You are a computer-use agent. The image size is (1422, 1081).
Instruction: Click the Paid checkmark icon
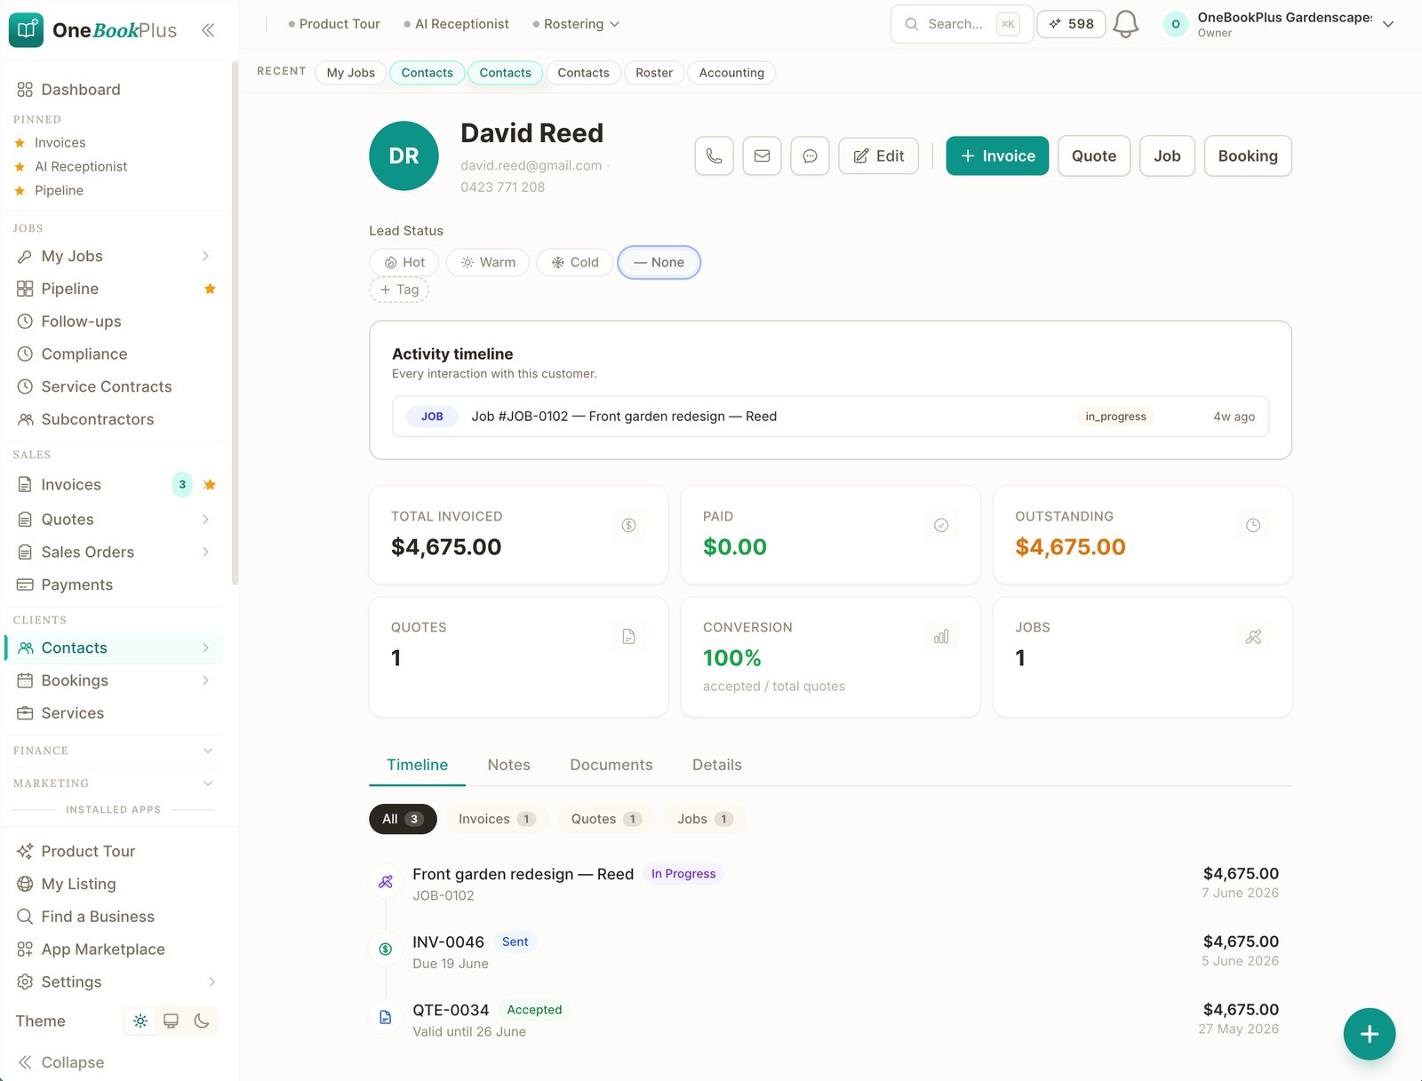[941, 525]
